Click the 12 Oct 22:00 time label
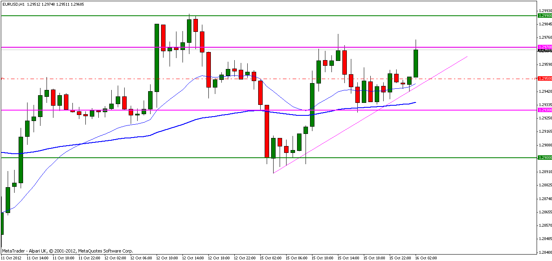The width and height of the screenshot is (552, 261). [x=245, y=257]
